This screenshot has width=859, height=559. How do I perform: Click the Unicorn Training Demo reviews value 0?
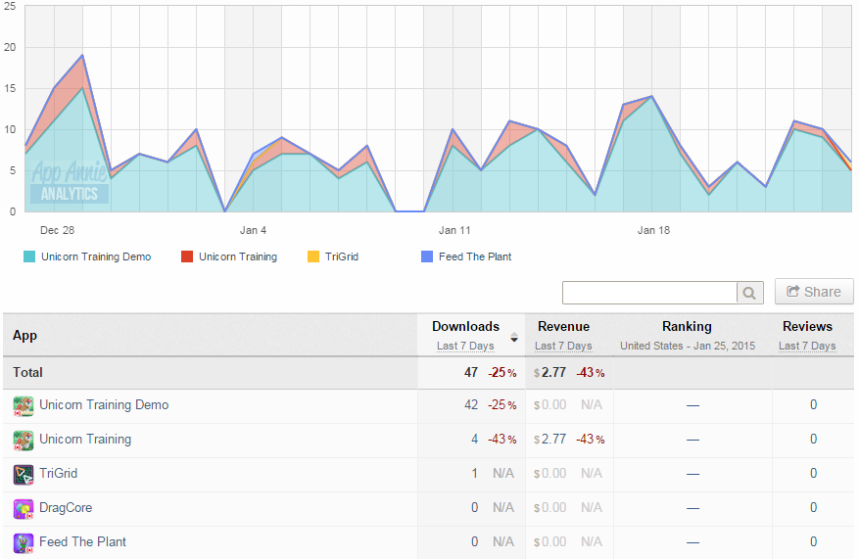click(814, 404)
